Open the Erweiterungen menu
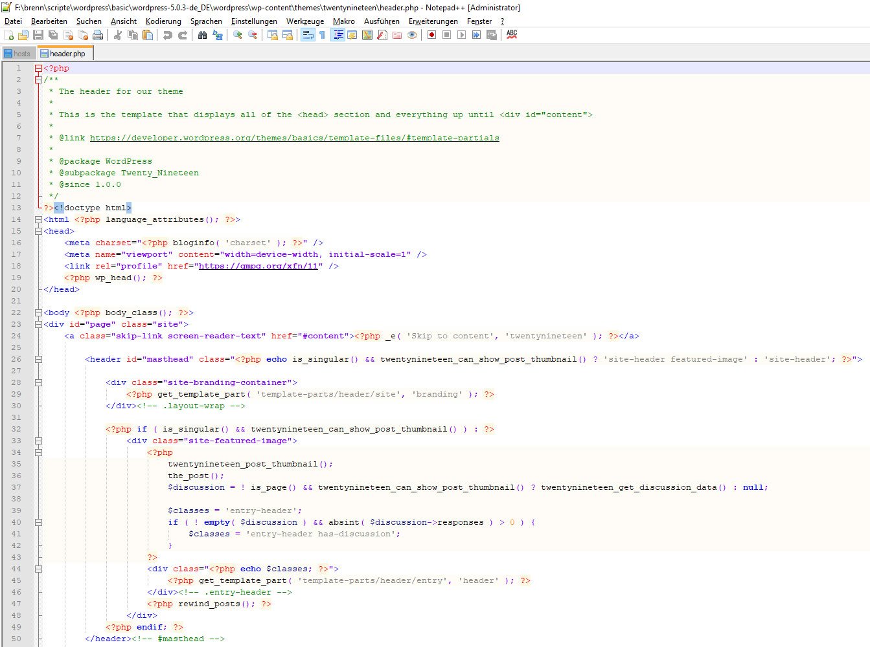 433,21
